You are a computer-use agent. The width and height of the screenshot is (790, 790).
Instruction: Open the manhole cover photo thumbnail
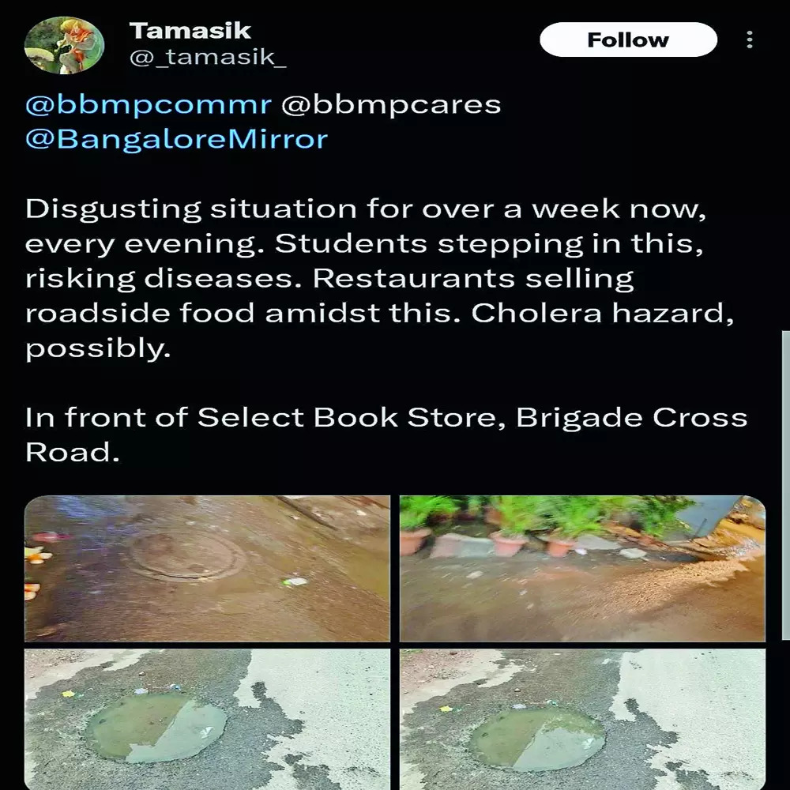207,568
